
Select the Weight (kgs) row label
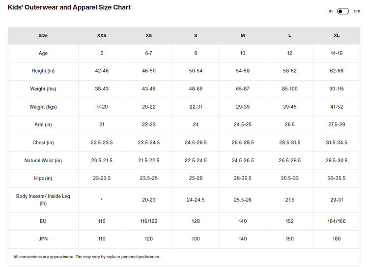43,107
